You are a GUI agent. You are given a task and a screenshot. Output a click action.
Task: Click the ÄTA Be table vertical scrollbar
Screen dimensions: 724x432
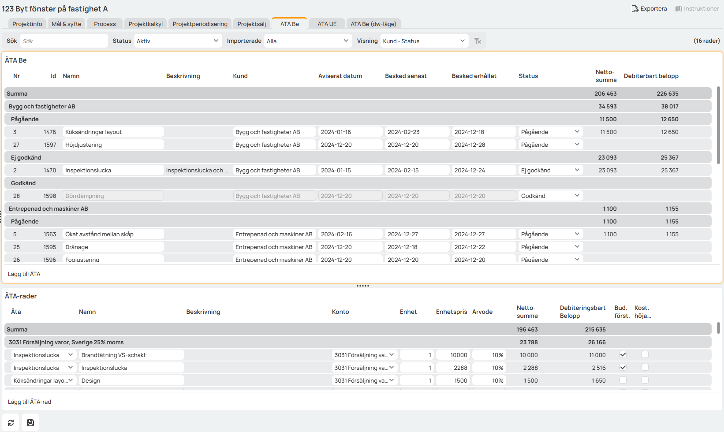point(718,125)
